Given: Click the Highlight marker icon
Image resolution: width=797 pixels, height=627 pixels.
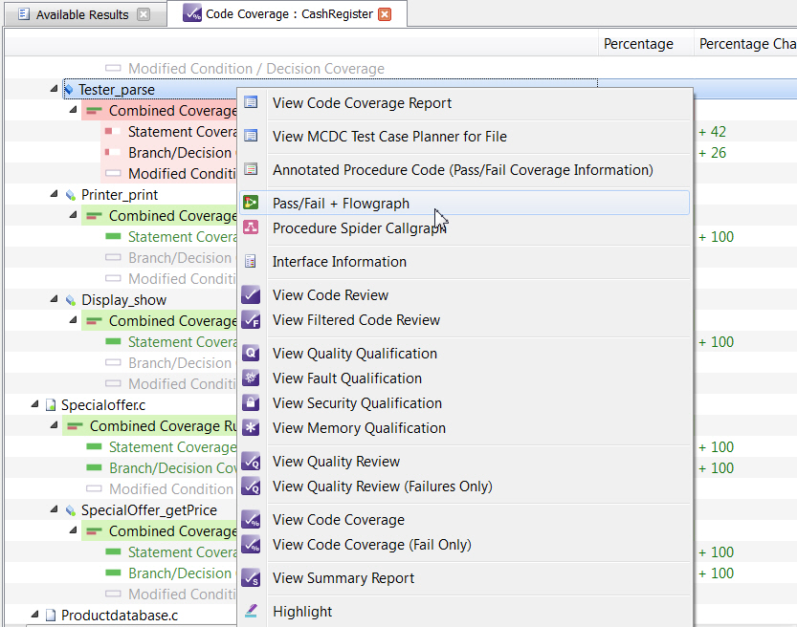Looking at the screenshot, I should click(251, 612).
